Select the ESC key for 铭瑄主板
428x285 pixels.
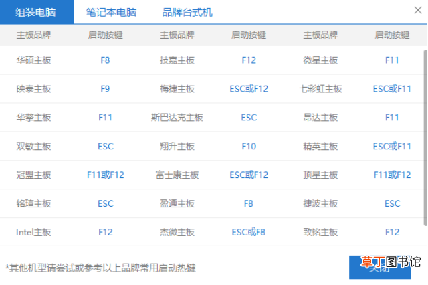(x=106, y=203)
